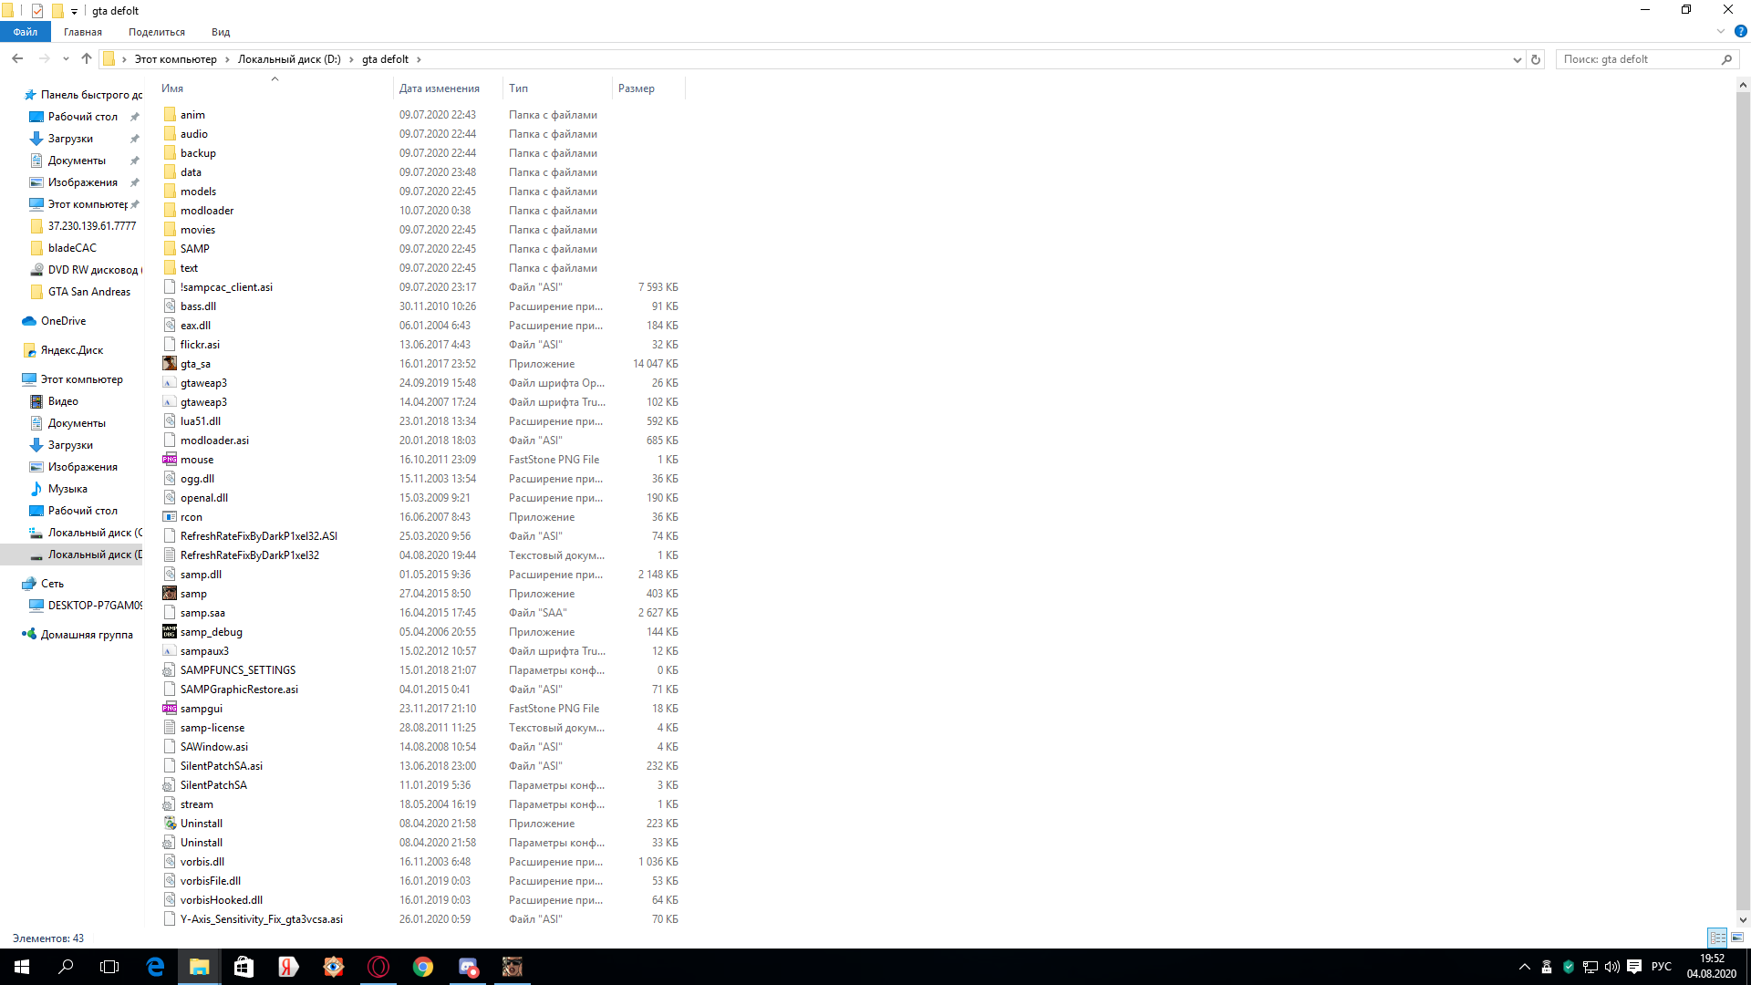Switch to large icons view button
The width and height of the screenshot is (1751, 985).
1737,938
